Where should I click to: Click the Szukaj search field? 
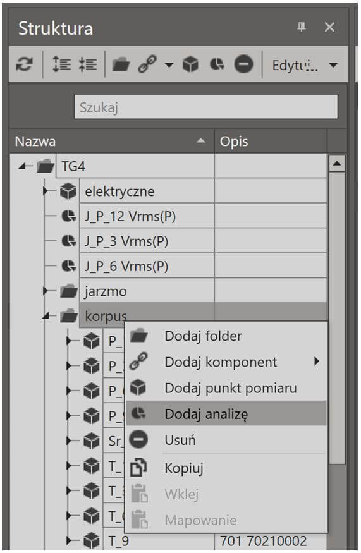click(x=206, y=107)
